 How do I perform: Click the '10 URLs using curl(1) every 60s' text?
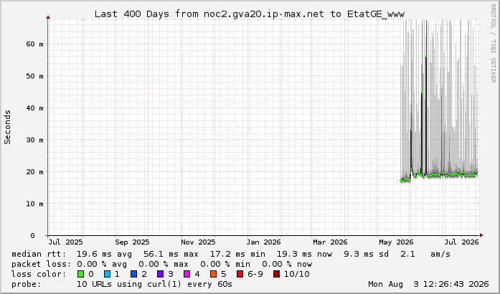click(x=154, y=284)
